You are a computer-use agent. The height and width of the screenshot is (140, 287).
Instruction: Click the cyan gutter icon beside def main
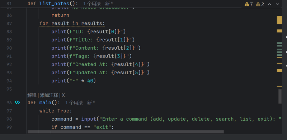[x=17, y=102]
